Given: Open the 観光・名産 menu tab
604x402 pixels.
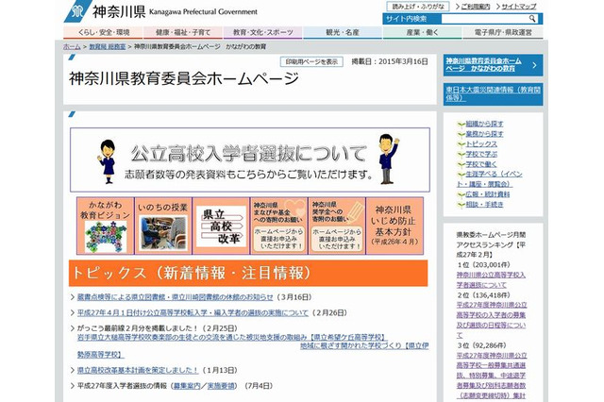Looking at the screenshot, I should pyautogui.click(x=343, y=32).
